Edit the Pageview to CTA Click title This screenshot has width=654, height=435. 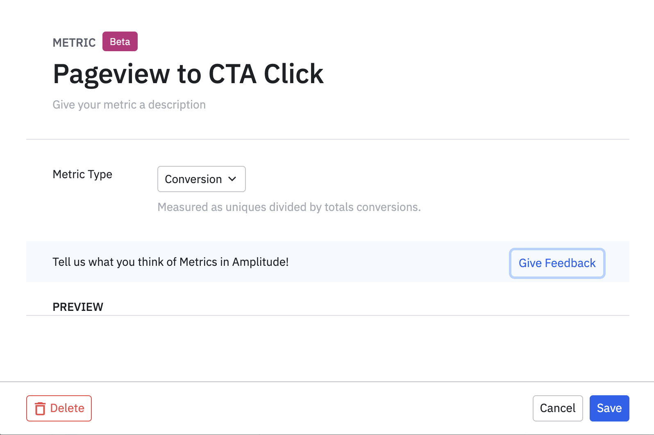pos(188,74)
